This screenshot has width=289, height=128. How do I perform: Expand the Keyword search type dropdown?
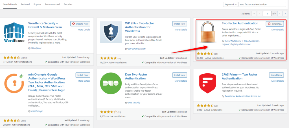[230, 5]
